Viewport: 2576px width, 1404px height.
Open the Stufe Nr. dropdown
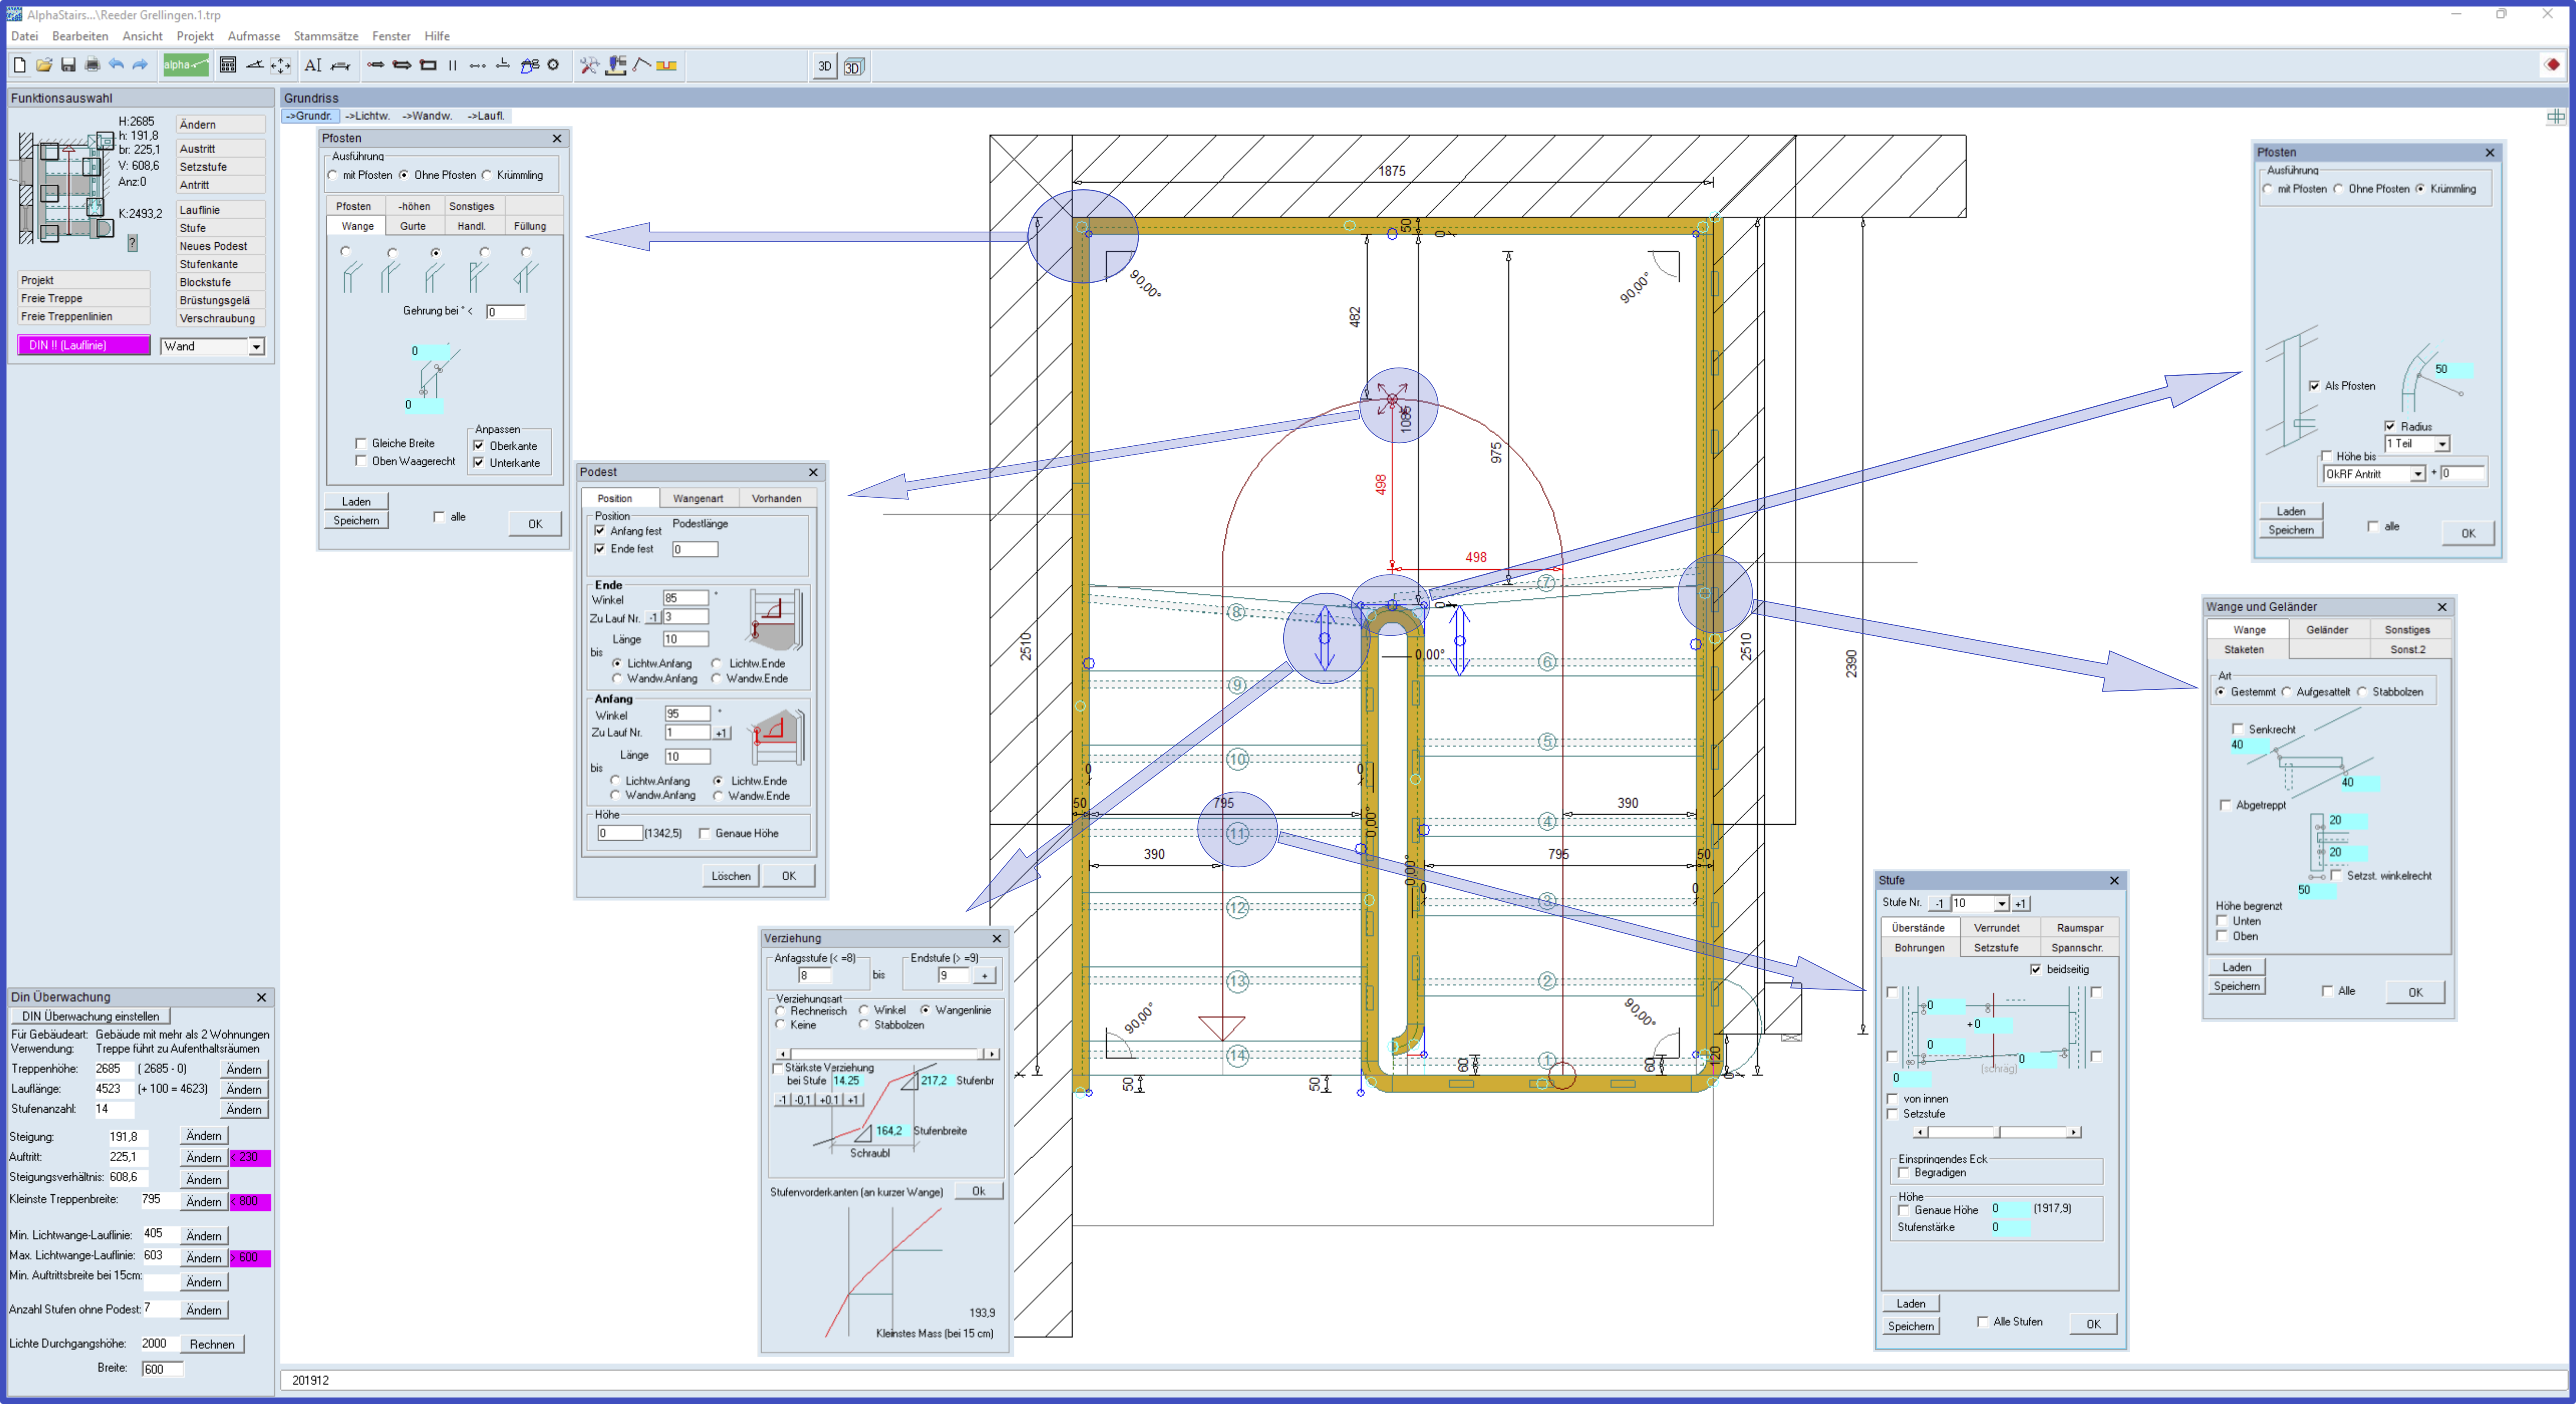[2002, 903]
